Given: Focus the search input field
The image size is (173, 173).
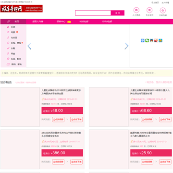Looking at the screenshot, I should click(x=93, y=13).
